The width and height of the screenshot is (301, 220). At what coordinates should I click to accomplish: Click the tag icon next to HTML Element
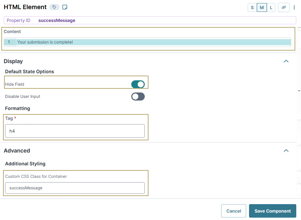[x=54, y=7]
